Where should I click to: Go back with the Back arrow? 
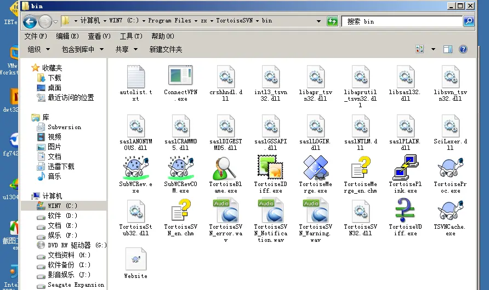[30, 21]
